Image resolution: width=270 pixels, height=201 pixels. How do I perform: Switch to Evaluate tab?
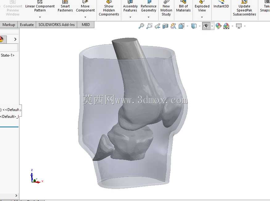(x=27, y=25)
